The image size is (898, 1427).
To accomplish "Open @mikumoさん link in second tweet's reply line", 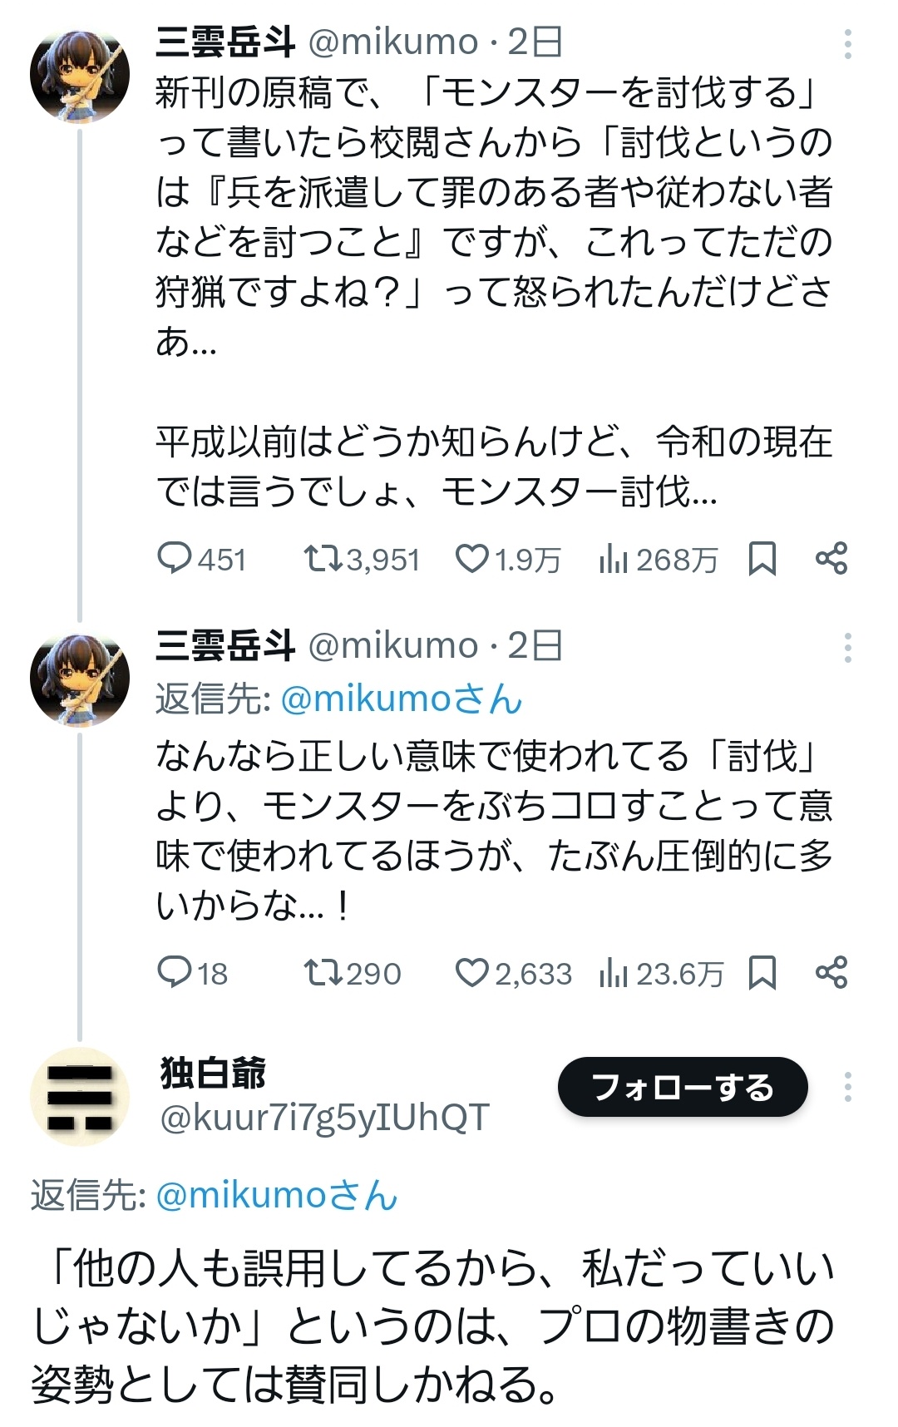I will click(x=402, y=699).
